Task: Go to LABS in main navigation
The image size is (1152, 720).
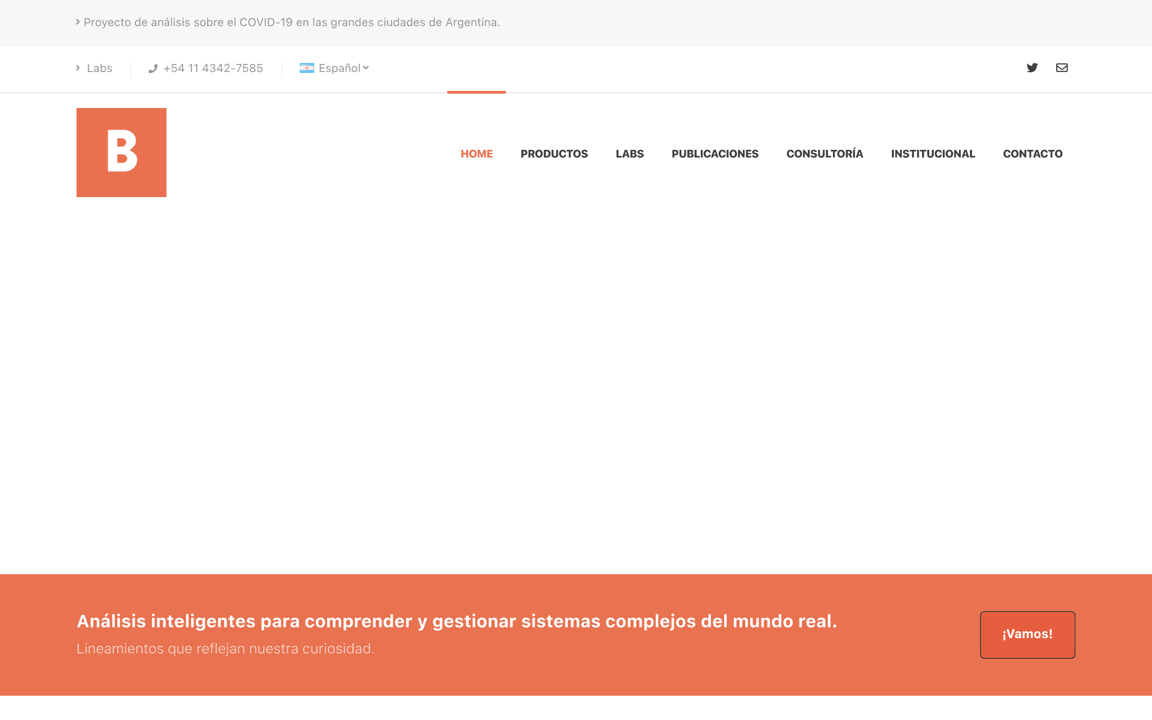Action: [x=629, y=154]
